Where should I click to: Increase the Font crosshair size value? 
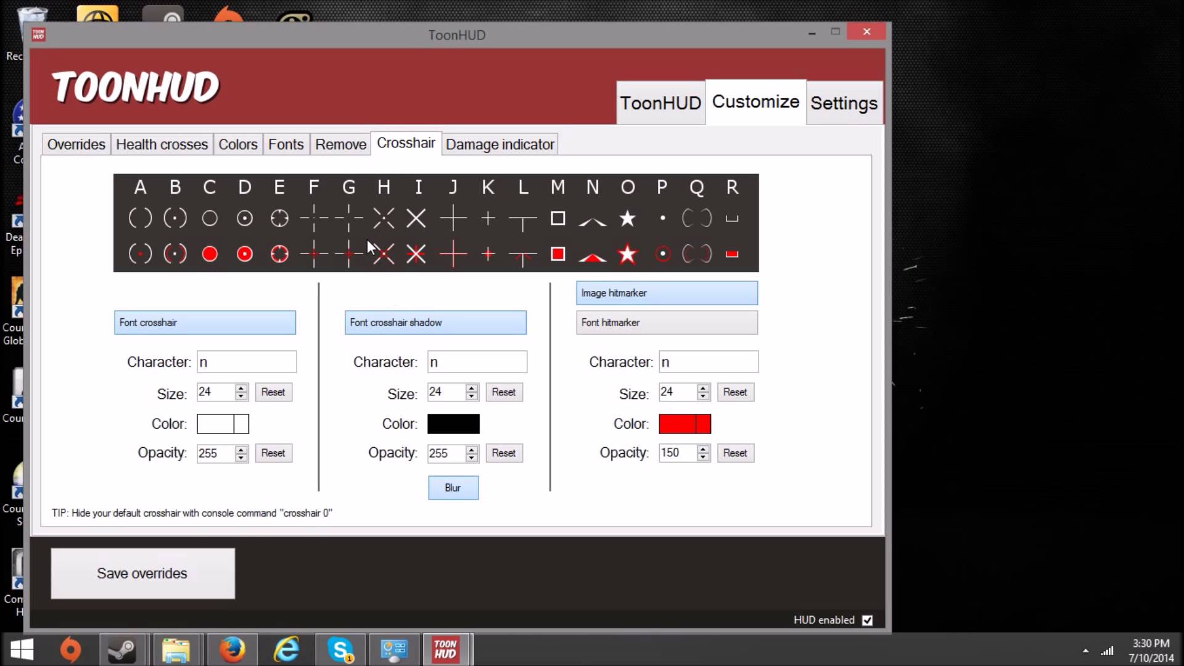(x=241, y=388)
